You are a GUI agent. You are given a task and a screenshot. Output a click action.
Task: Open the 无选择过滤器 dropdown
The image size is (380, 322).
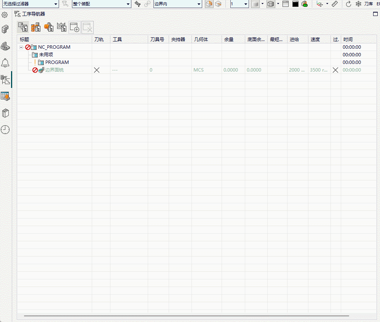30,4
